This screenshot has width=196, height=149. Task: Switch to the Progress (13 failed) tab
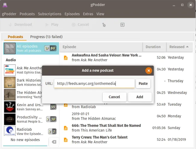[46, 37]
